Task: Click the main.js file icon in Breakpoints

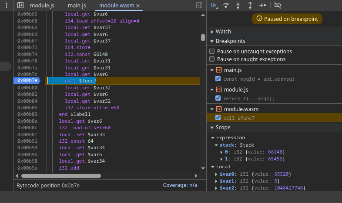Action: point(219,70)
